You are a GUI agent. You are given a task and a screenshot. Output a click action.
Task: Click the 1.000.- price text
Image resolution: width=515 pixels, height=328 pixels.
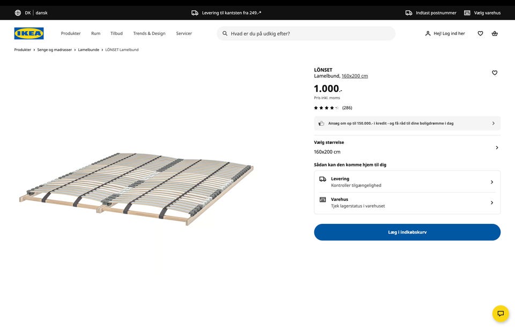(328, 89)
